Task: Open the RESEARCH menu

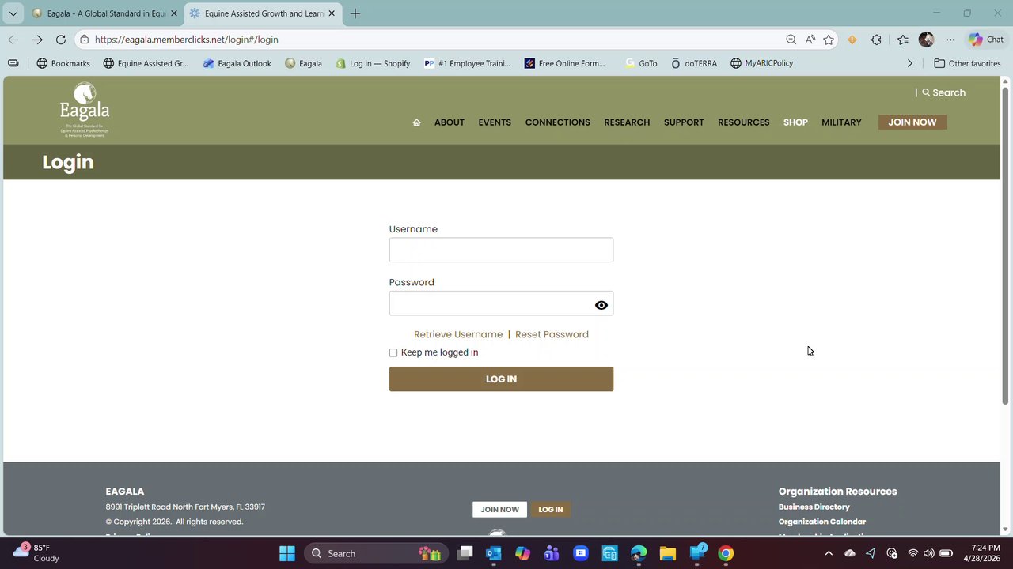Action: pos(627,122)
